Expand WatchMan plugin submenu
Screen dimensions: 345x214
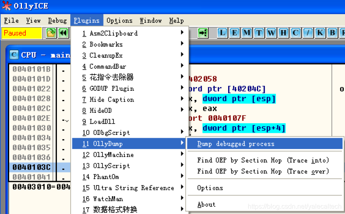coord(130,199)
